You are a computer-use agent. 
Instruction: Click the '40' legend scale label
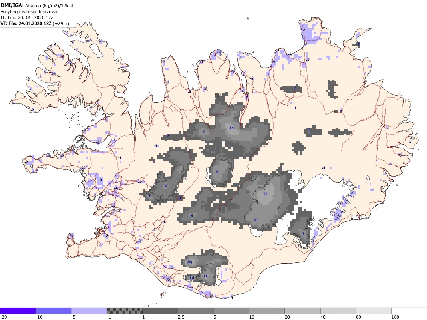click(324, 317)
